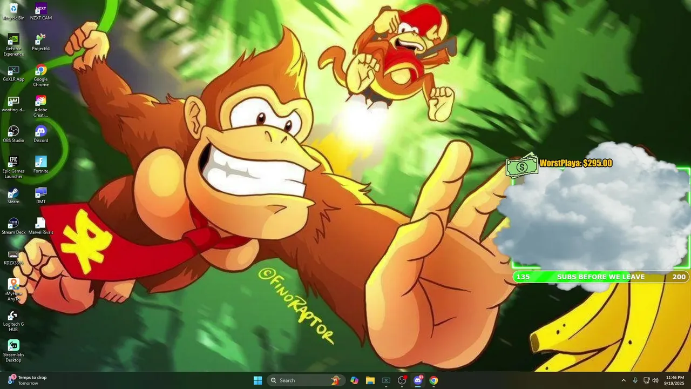Switch to Chrome in the taskbar

tap(433, 380)
